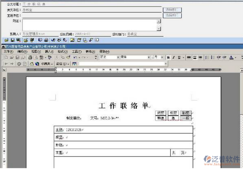Click the font color icon
This screenshot has width=243, height=169.
[231, 57]
